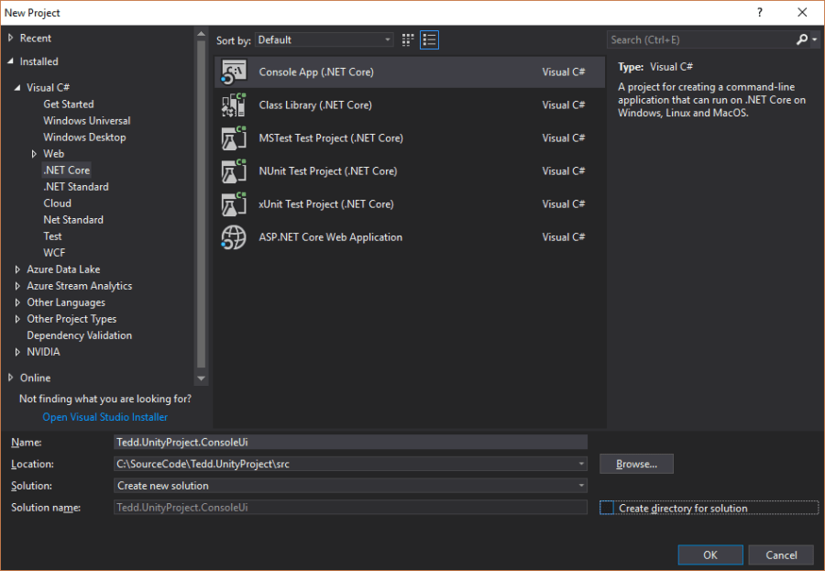This screenshot has width=825, height=571.
Task: Expand the Other Project Types node
Action: pyautogui.click(x=17, y=319)
